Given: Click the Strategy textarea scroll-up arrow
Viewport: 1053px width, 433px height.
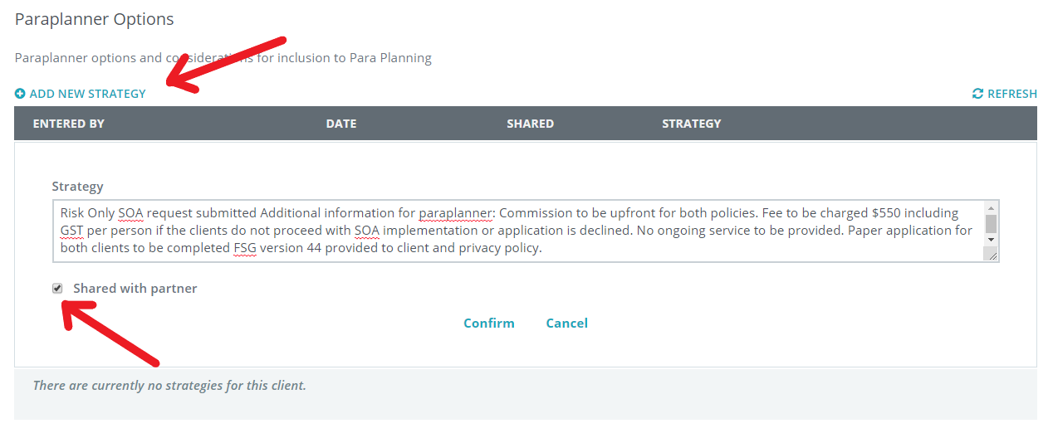Looking at the screenshot, I should [990, 208].
